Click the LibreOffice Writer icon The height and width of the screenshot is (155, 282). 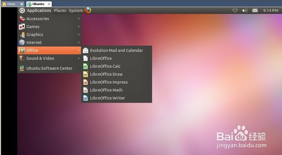[86, 98]
